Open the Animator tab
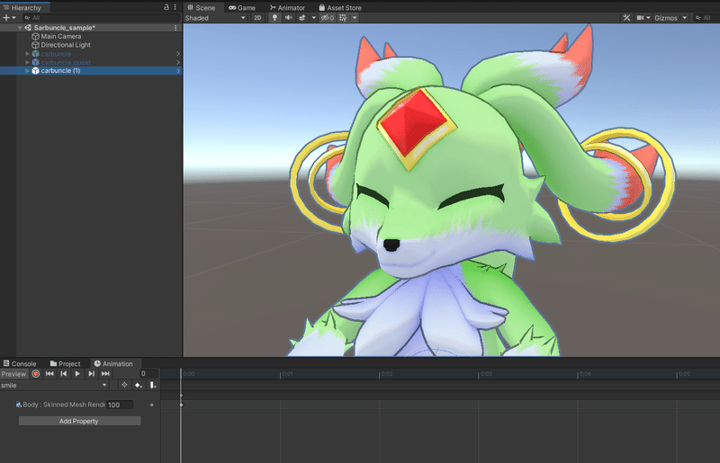The height and width of the screenshot is (463, 720). pos(287,8)
